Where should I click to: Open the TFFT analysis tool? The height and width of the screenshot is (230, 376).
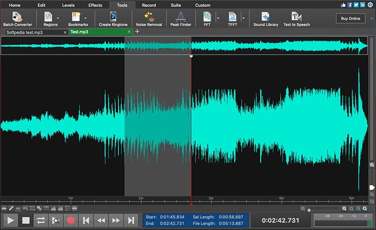(233, 19)
